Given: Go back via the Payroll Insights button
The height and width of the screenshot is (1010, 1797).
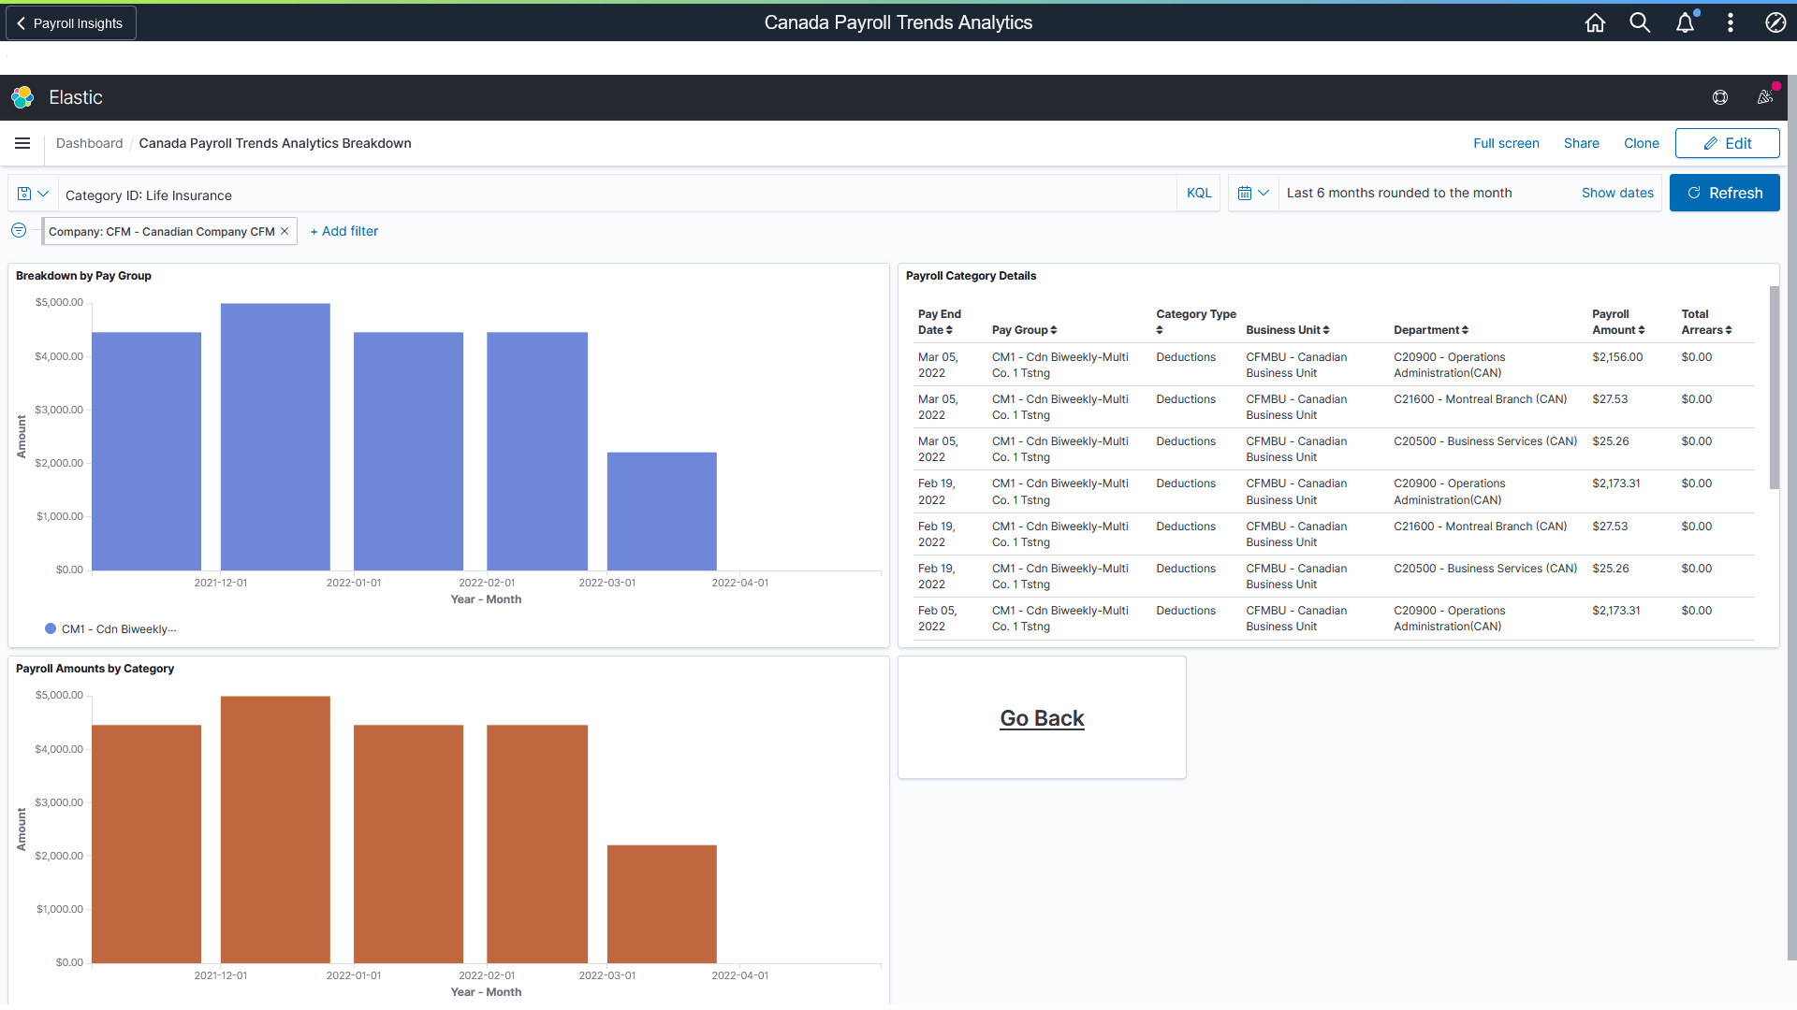Looking at the screenshot, I should click(69, 22).
